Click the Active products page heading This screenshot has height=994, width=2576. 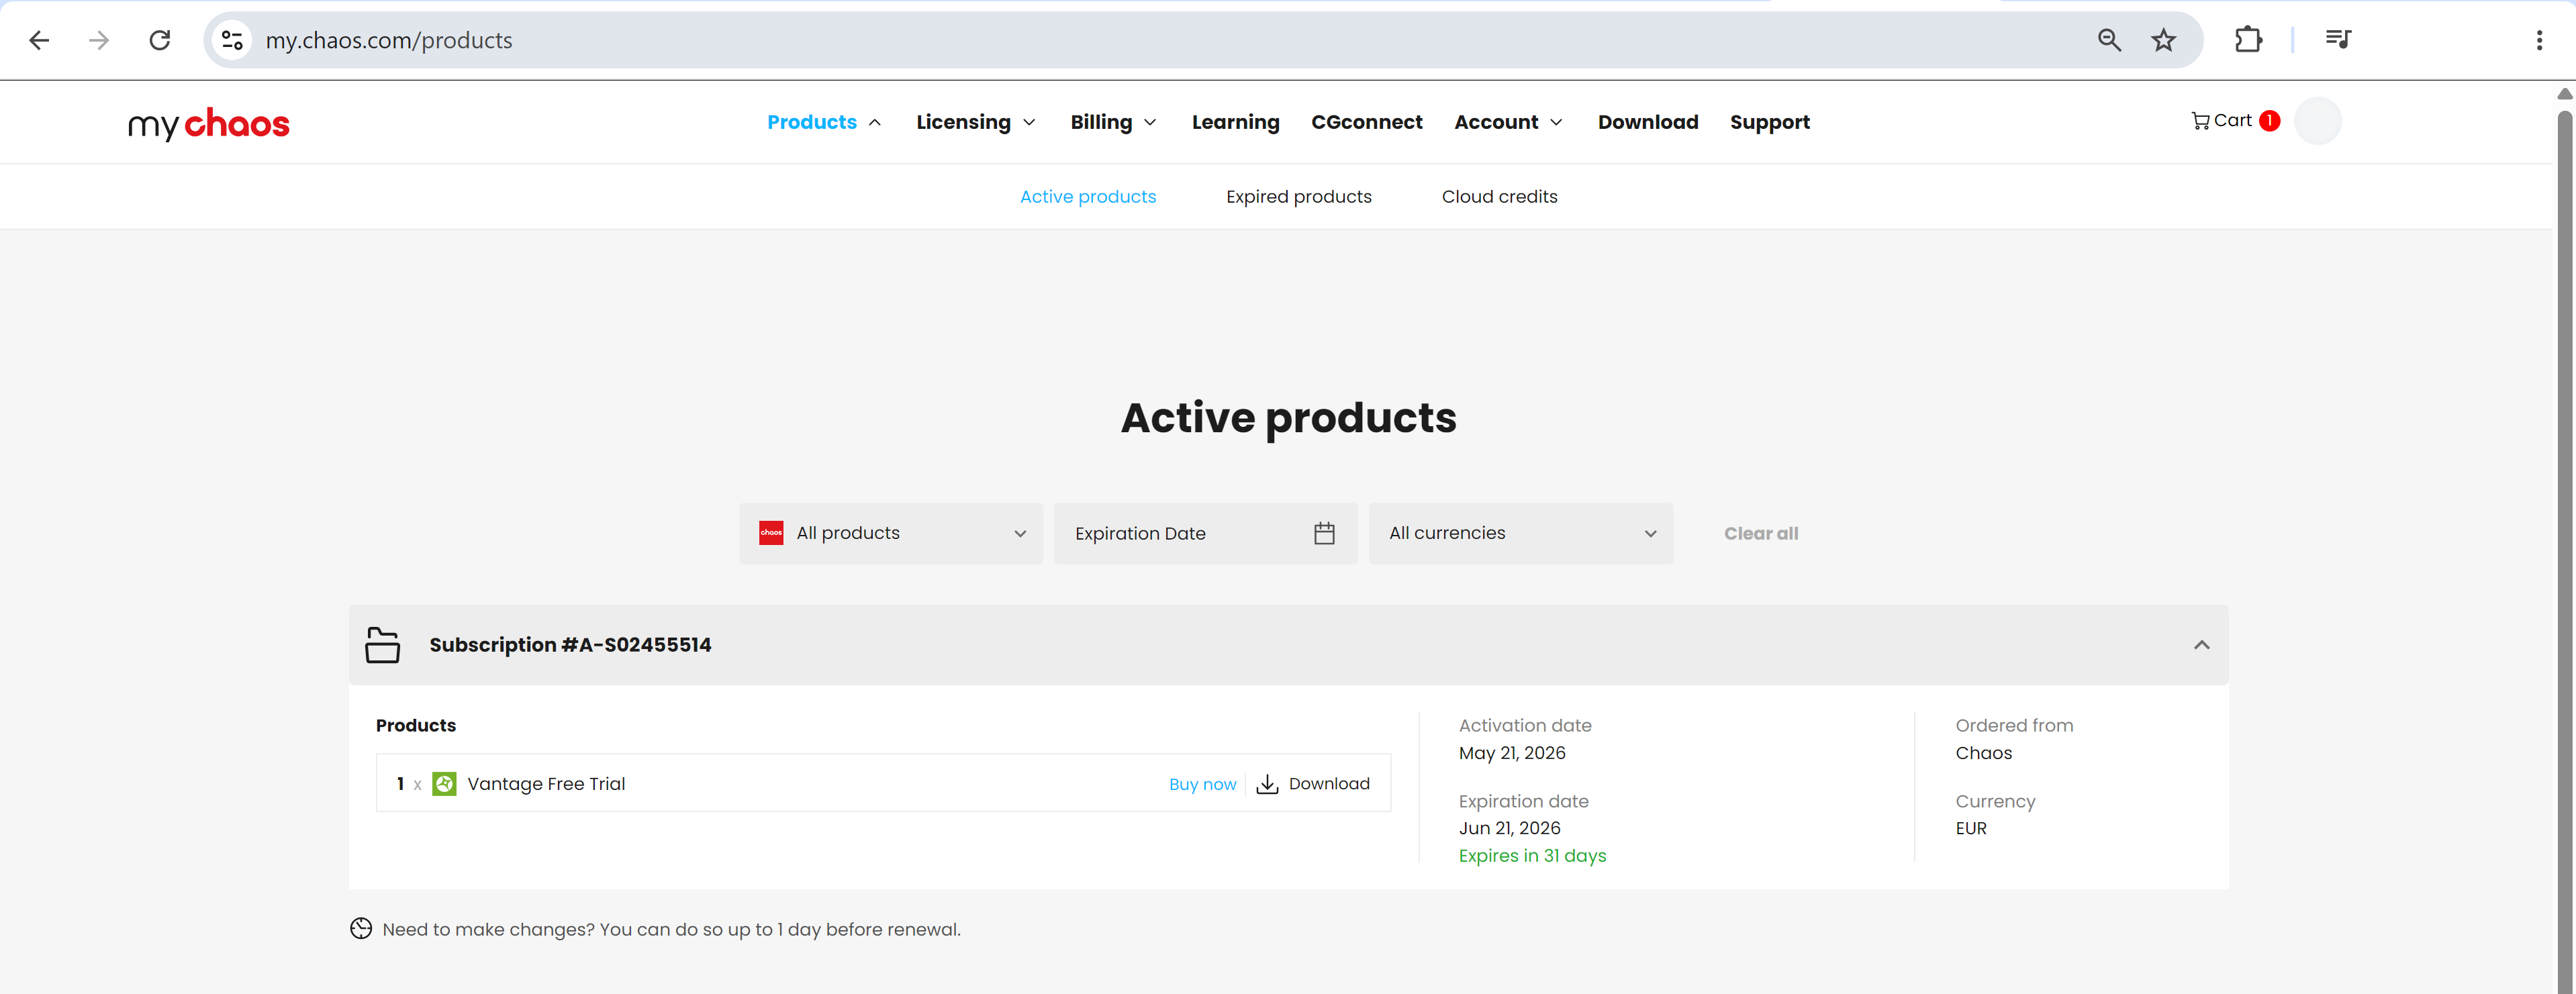[1288, 418]
